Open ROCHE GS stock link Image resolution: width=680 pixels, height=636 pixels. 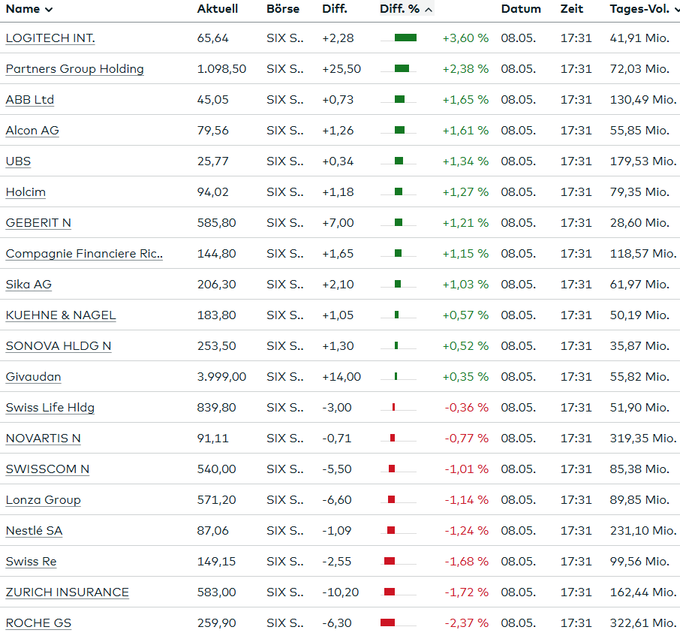(x=38, y=623)
